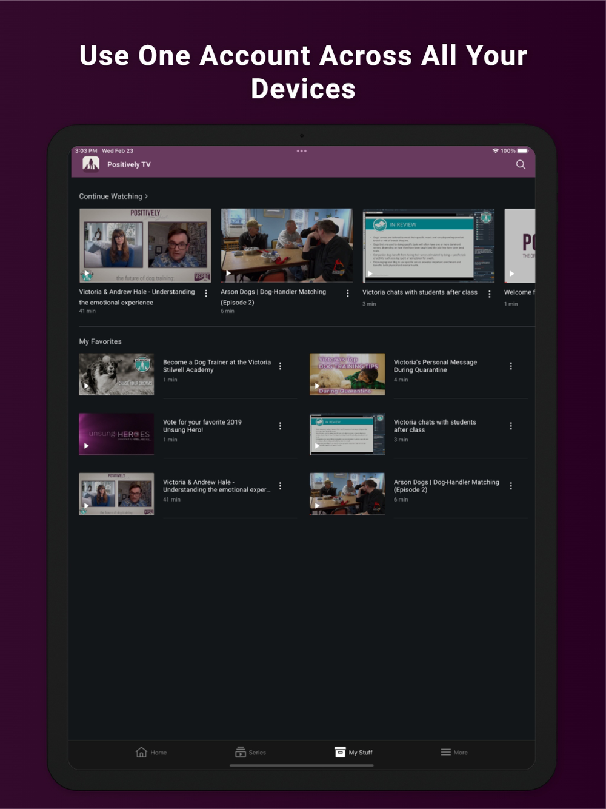Image resolution: width=606 pixels, height=809 pixels.
Task: Open options for Arson Dogs in Continue Watching
Action: (x=347, y=294)
